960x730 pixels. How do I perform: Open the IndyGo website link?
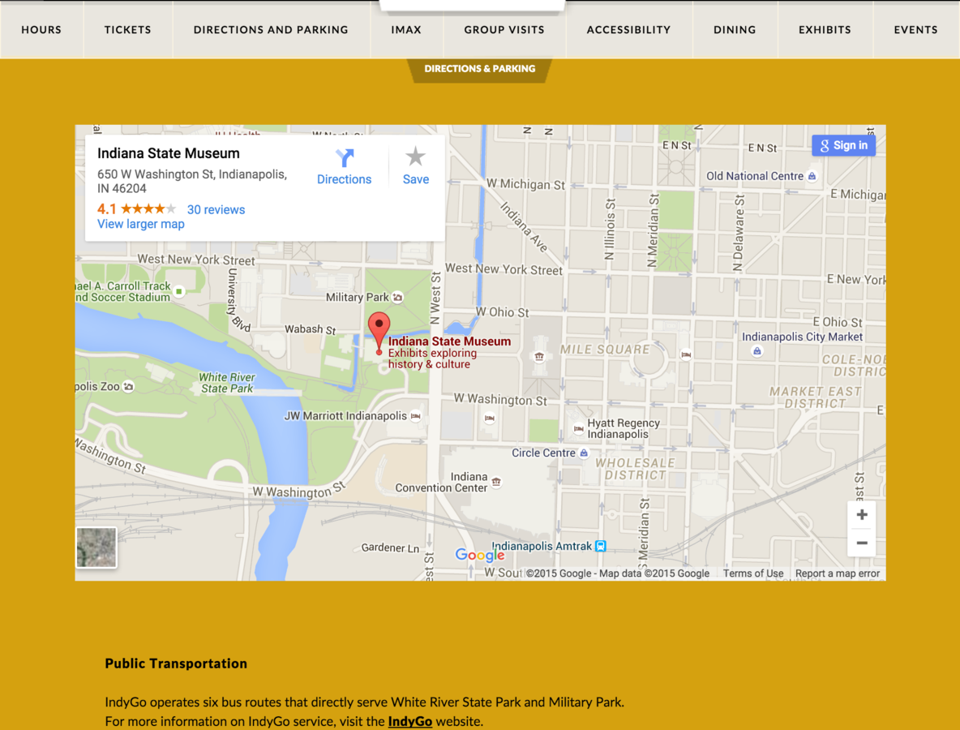point(410,721)
